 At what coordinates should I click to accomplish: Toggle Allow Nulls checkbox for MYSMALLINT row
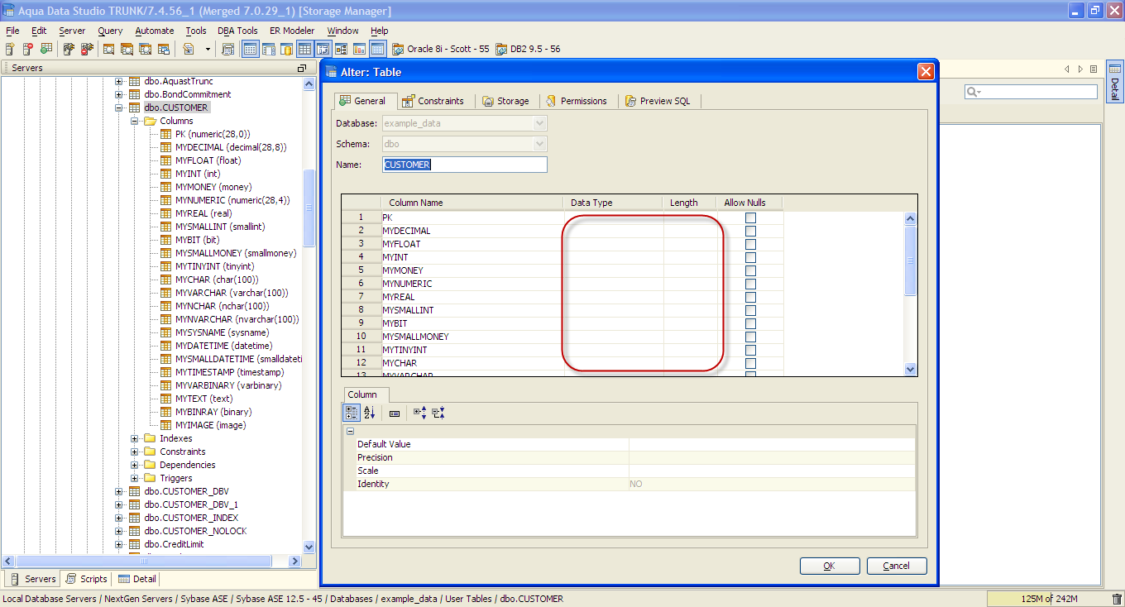click(750, 310)
